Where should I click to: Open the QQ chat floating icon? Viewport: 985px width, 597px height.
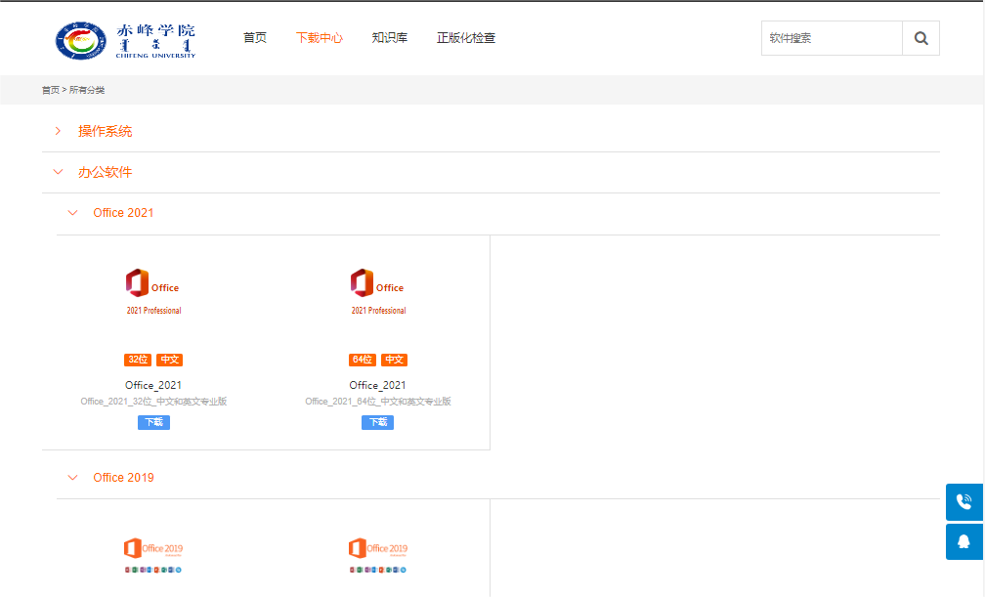click(964, 541)
